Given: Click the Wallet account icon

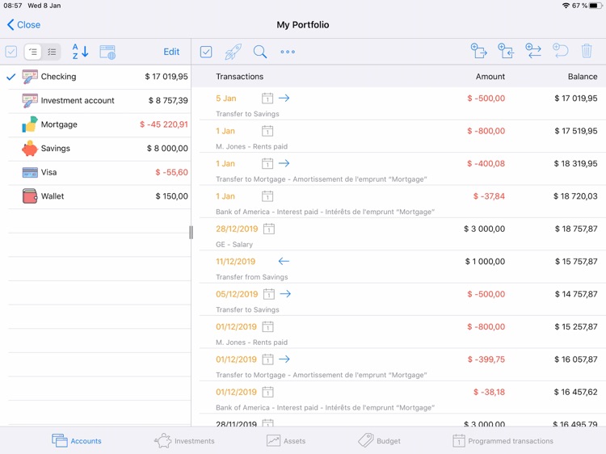Looking at the screenshot, I should 30,196.
